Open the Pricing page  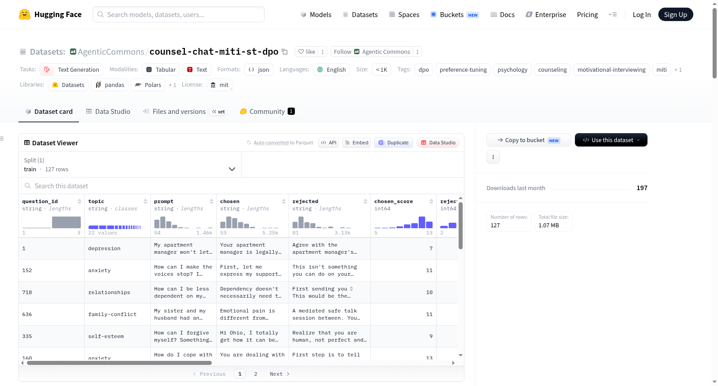point(587,14)
